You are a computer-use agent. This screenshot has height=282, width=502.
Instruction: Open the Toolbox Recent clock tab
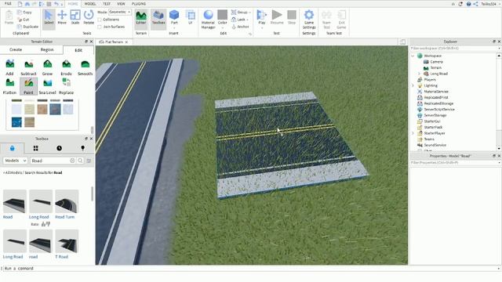click(x=60, y=148)
